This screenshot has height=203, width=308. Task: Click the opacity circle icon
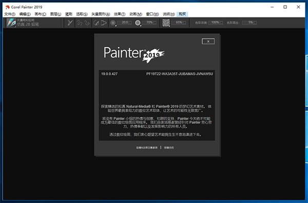tap(138, 23)
